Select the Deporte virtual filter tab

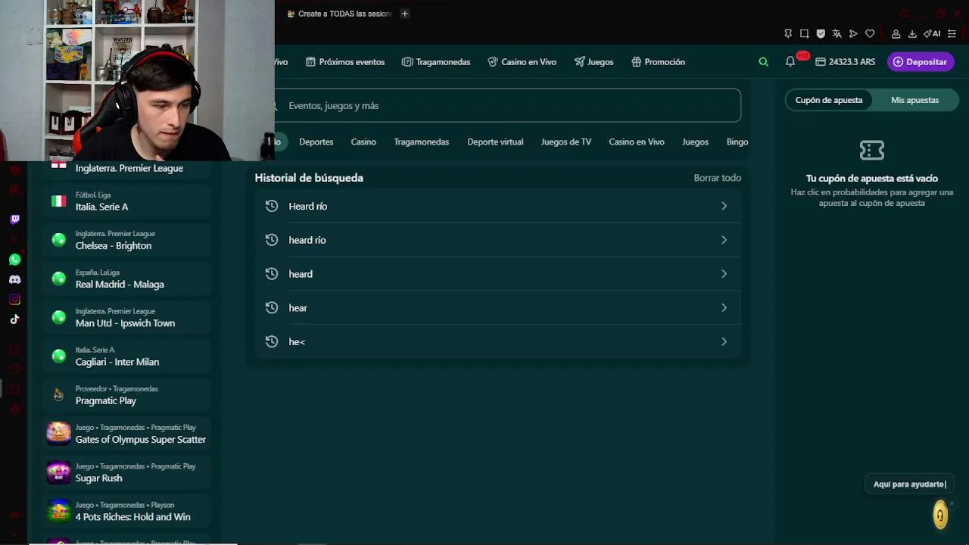(x=495, y=142)
